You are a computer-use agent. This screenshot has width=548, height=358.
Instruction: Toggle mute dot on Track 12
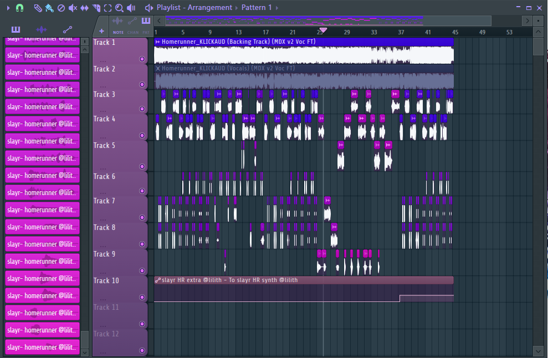[142, 350]
